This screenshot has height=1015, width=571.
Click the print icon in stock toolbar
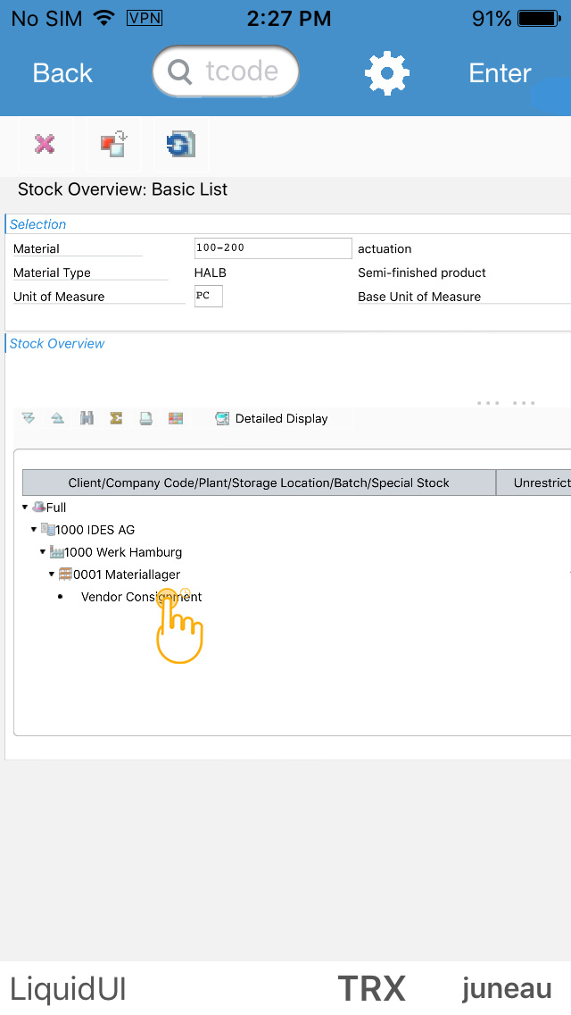[145, 418]
